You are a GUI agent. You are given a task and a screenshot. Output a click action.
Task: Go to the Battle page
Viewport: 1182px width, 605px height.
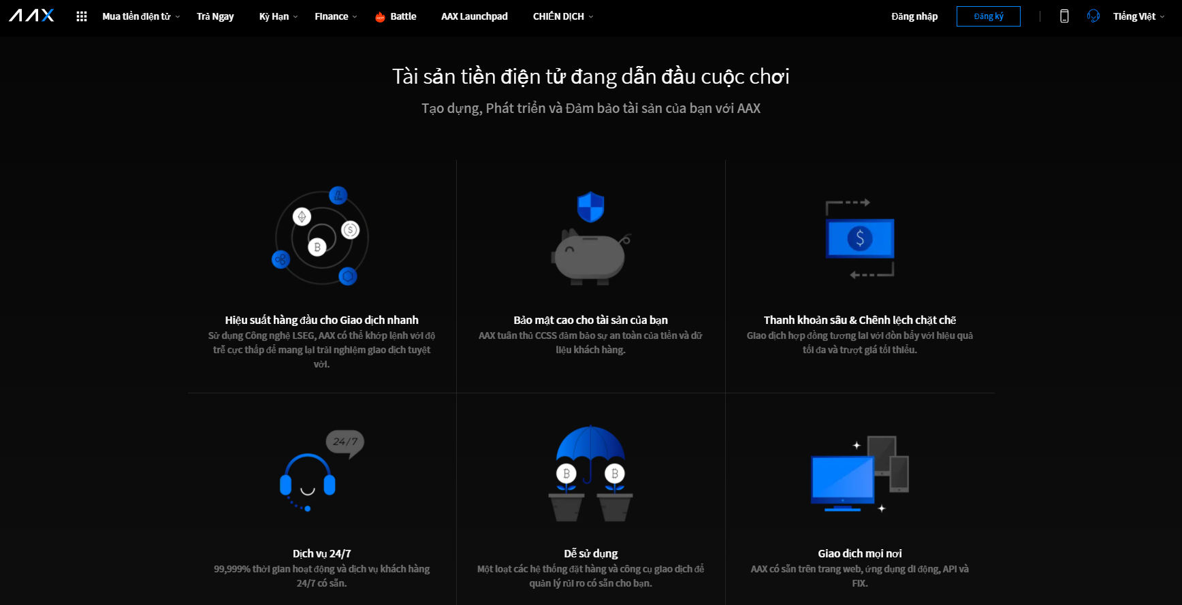point(403,16)
